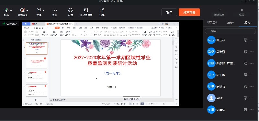Open more options for 周鼎文
The width and height of the screenshot is (259, 121).
tap(252, 86)
